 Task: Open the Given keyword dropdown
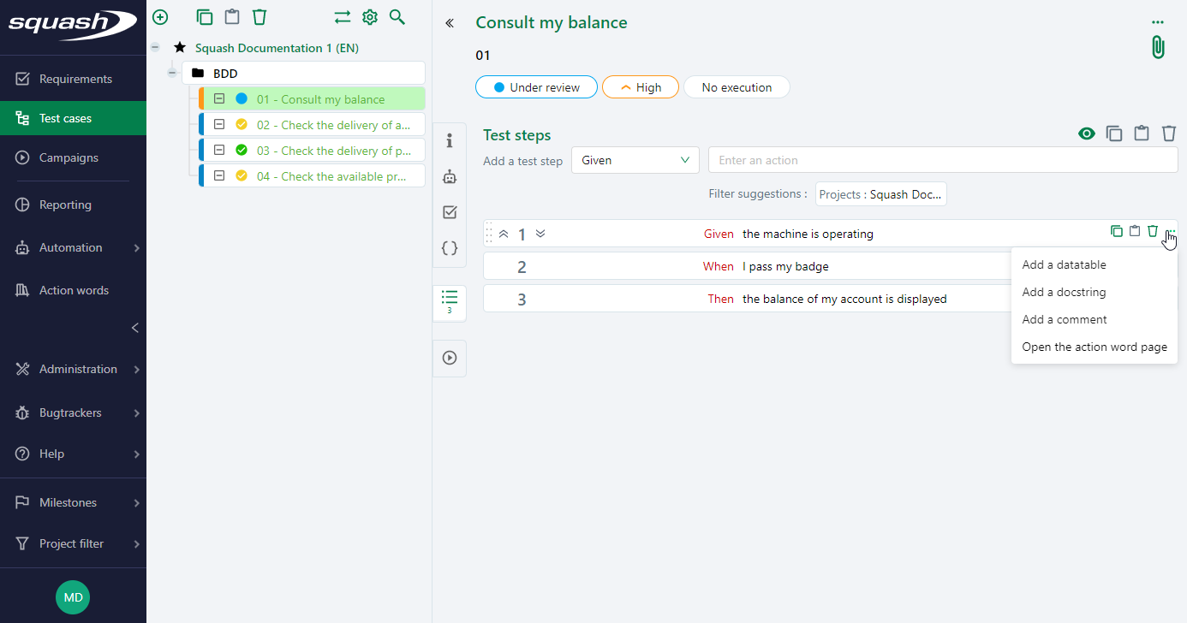[635, 160]
